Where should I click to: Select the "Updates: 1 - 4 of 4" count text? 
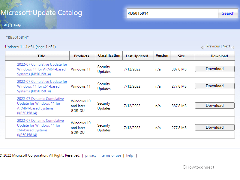(30, 47)
